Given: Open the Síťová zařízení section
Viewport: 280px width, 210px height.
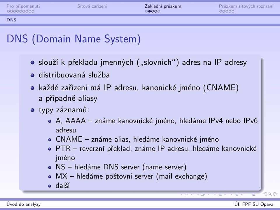Looking at the screenshot, I should click(x=92, y=6).
